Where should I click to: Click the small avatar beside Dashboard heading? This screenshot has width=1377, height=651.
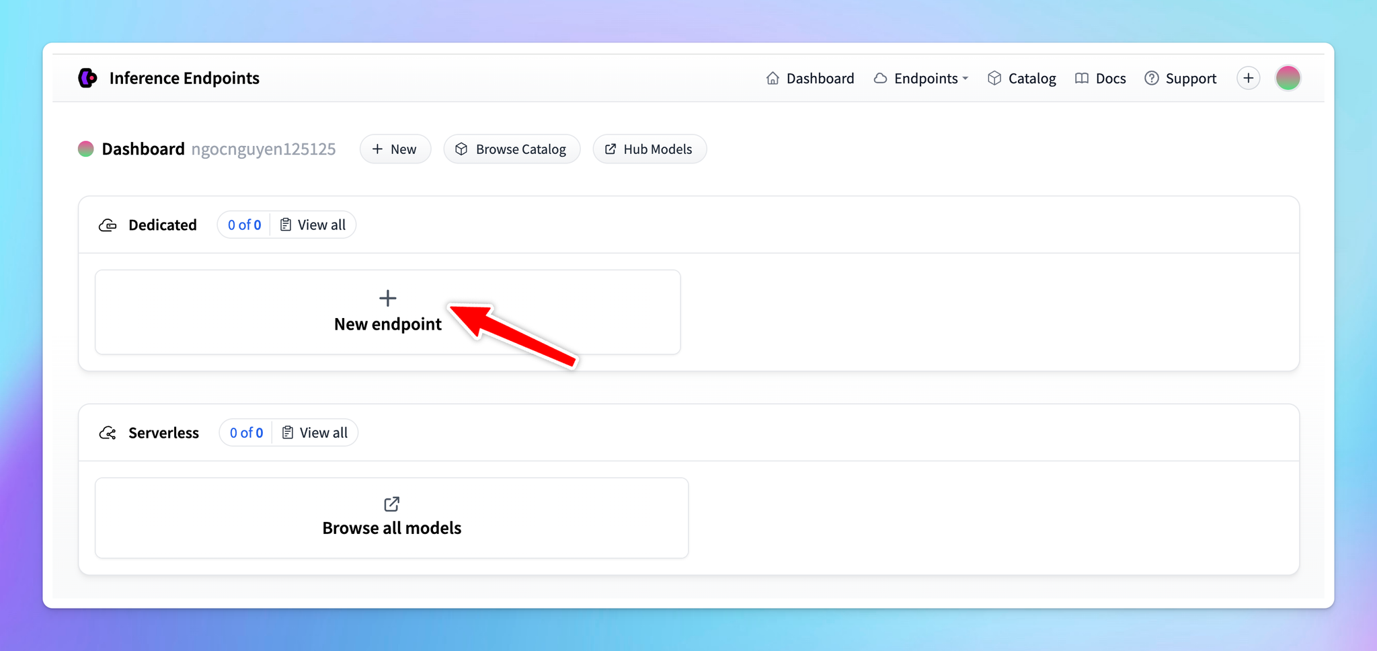click(86, 149)
